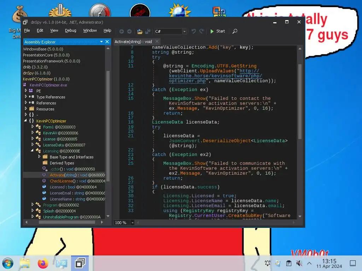Open an assembly with the folder icon

[140, 31]
